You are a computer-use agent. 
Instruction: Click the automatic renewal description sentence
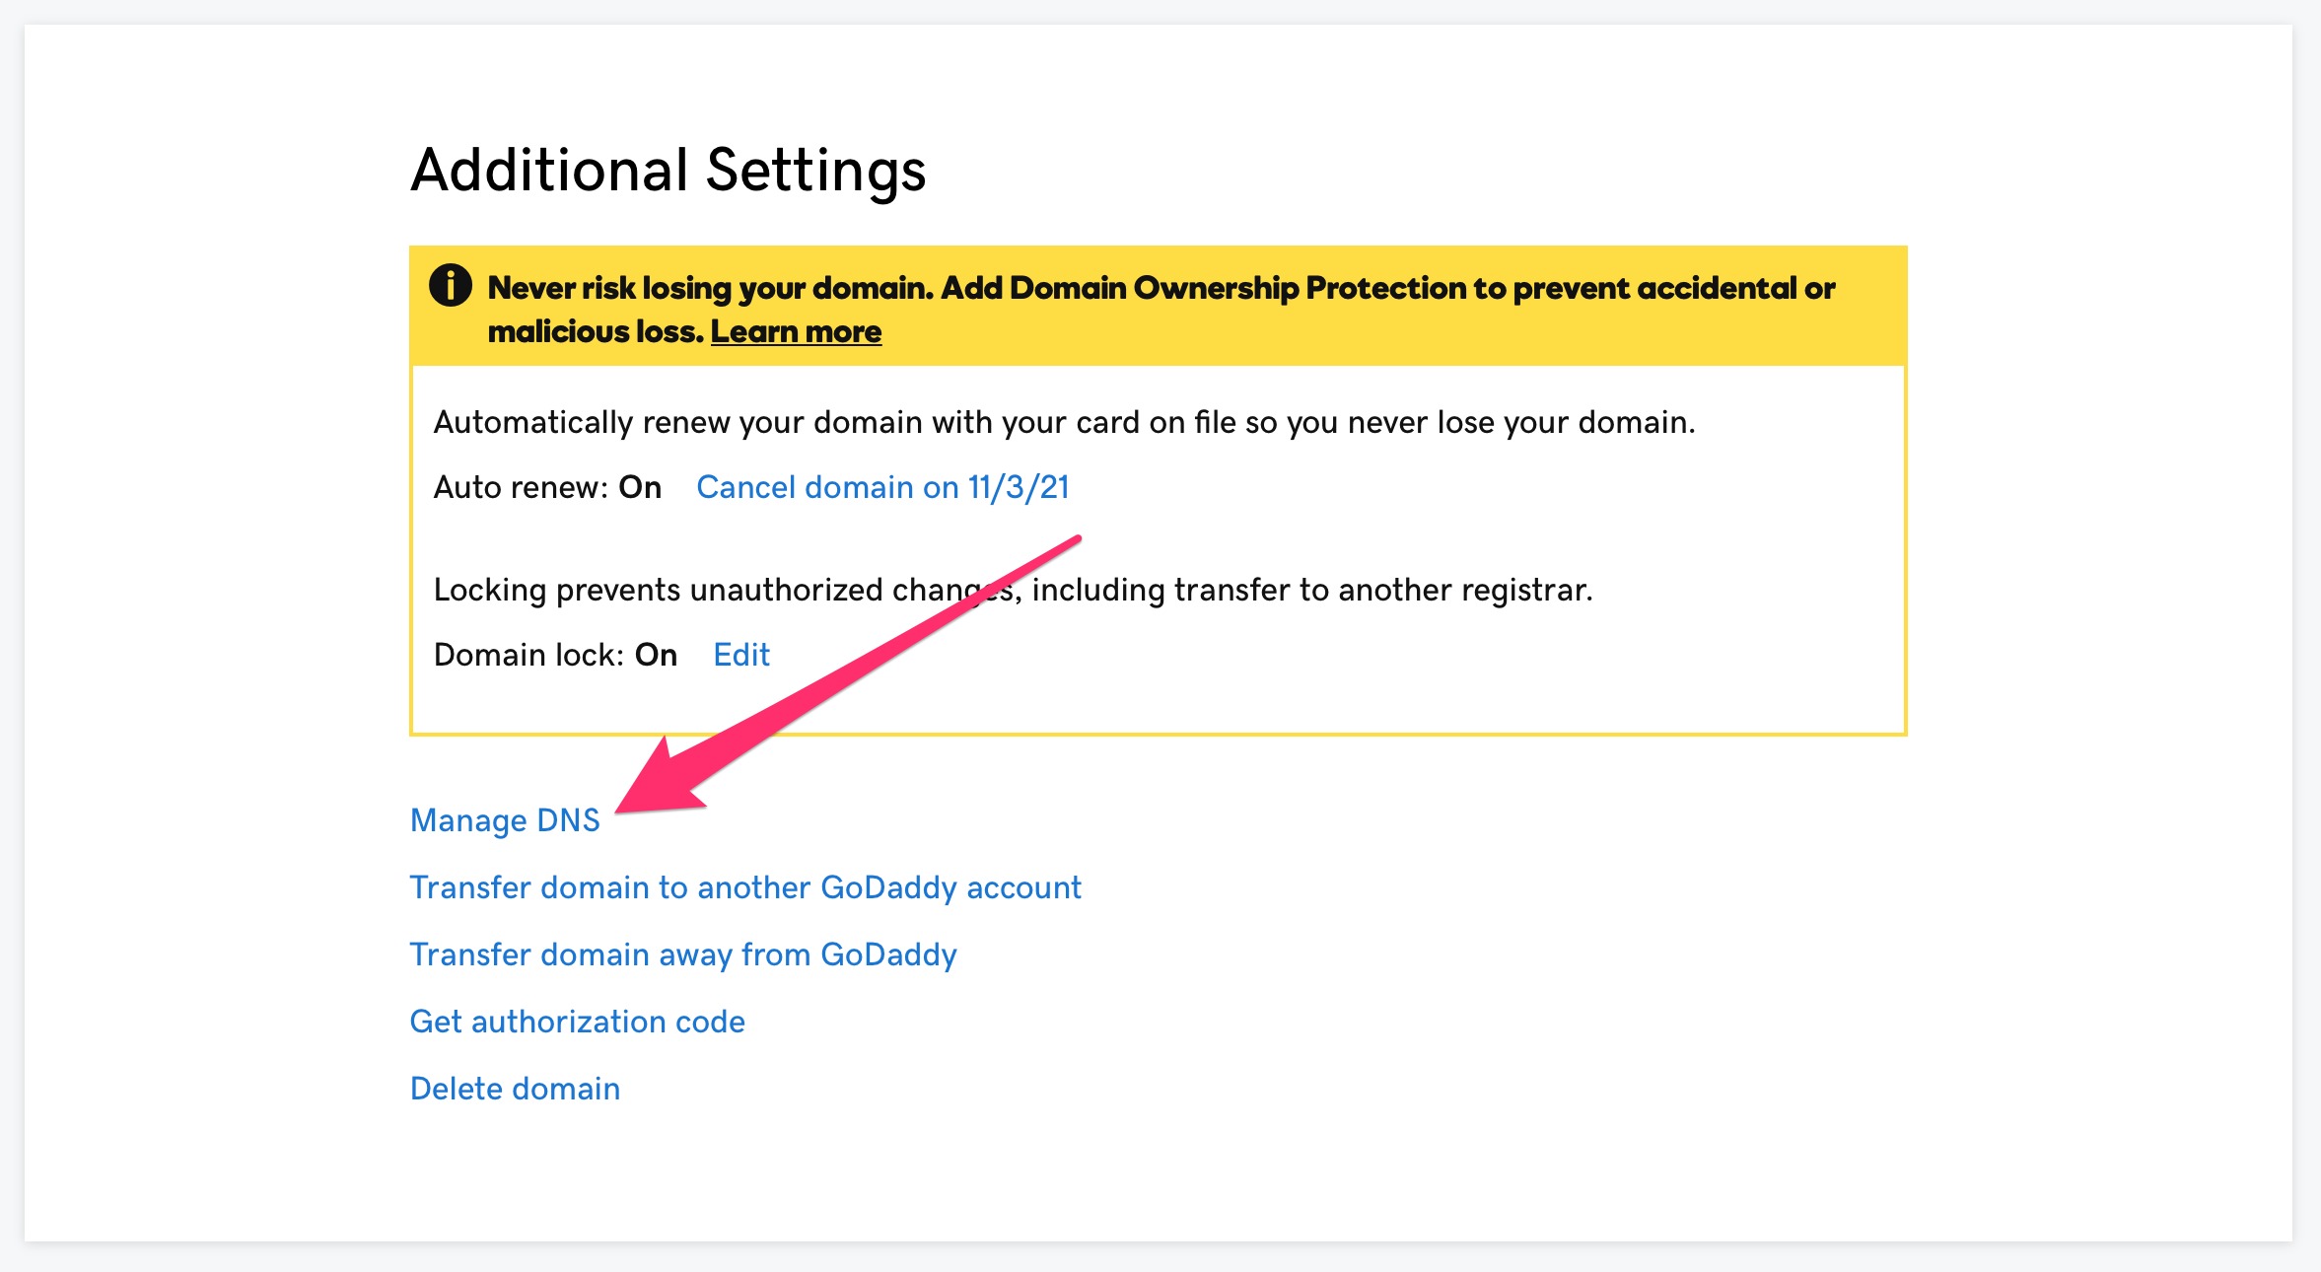[x=1065, y=422]
